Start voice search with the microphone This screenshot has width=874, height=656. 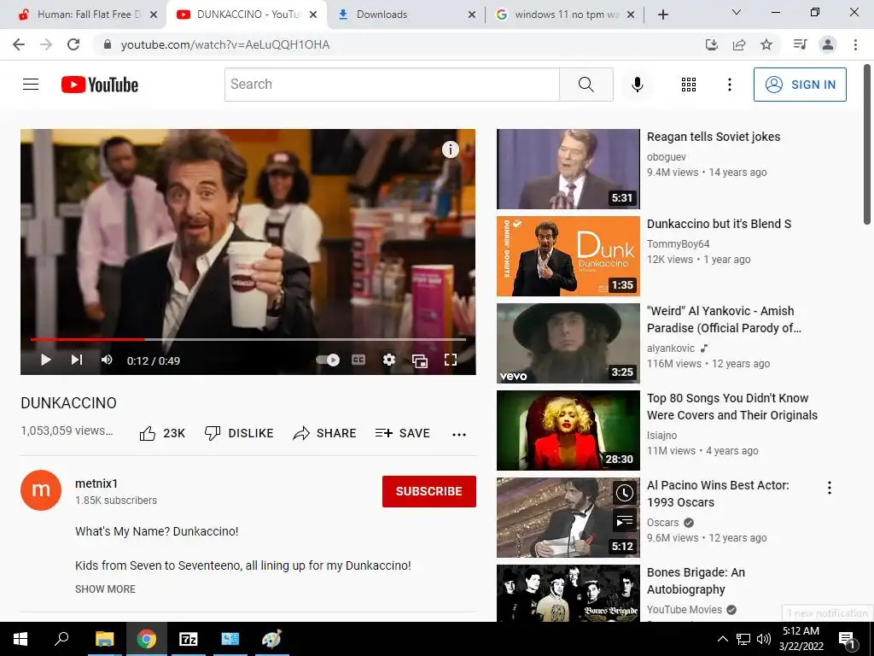pos(637,85)
